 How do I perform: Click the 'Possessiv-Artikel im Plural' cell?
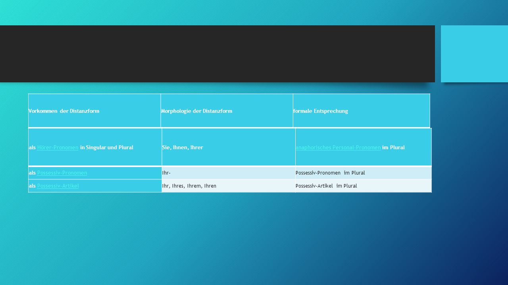pyautogui.click(x=363, y=186)
